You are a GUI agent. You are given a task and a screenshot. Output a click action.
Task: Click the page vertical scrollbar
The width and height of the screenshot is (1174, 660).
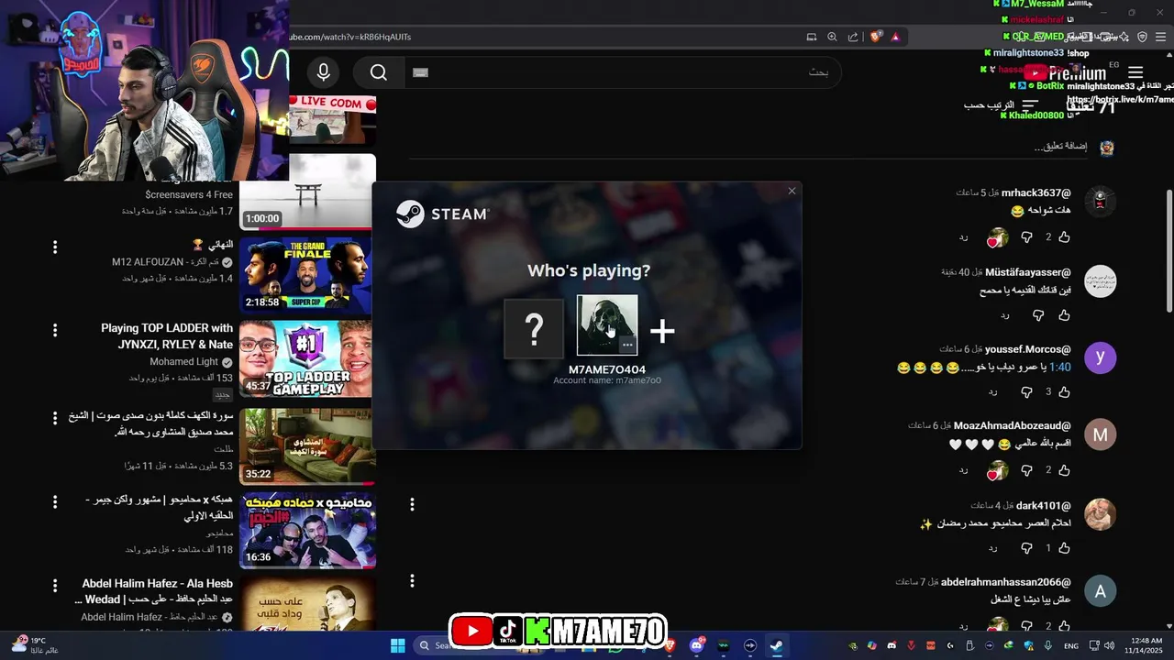point(1168,252)
